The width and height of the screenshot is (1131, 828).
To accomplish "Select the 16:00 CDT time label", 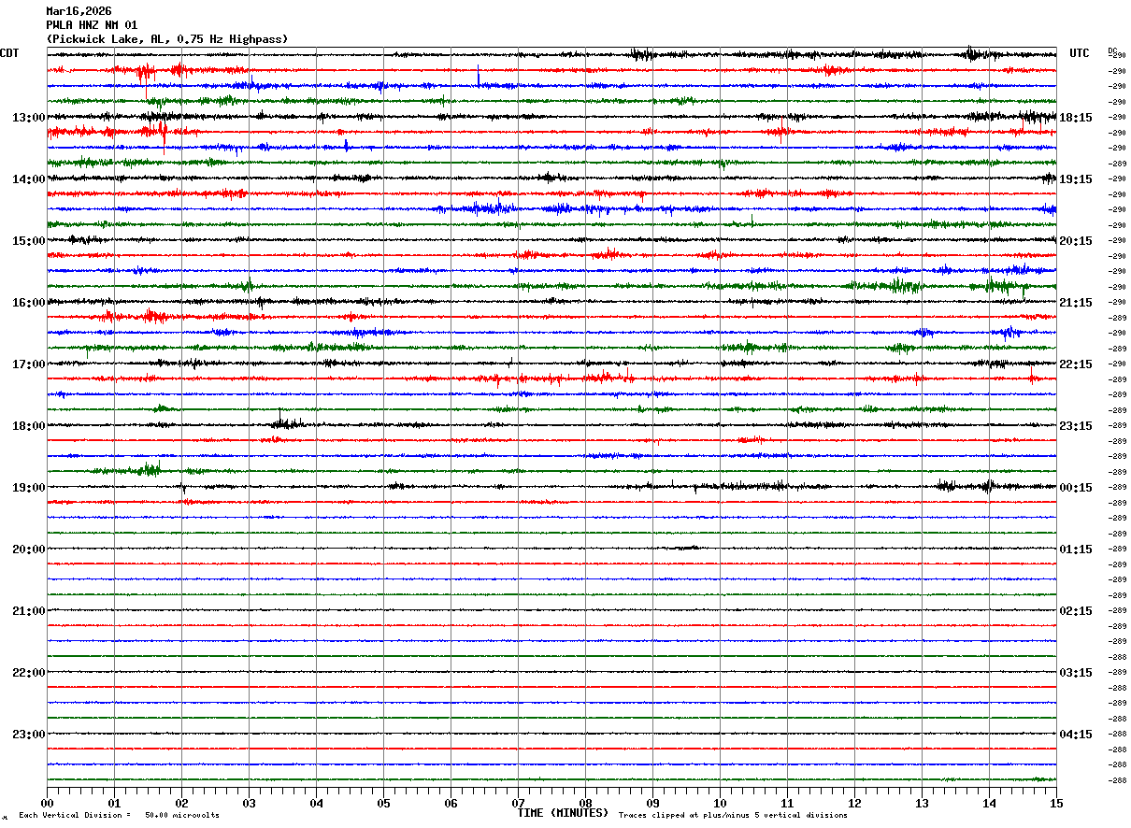I will pyautogui.click(x=28, y=303).
